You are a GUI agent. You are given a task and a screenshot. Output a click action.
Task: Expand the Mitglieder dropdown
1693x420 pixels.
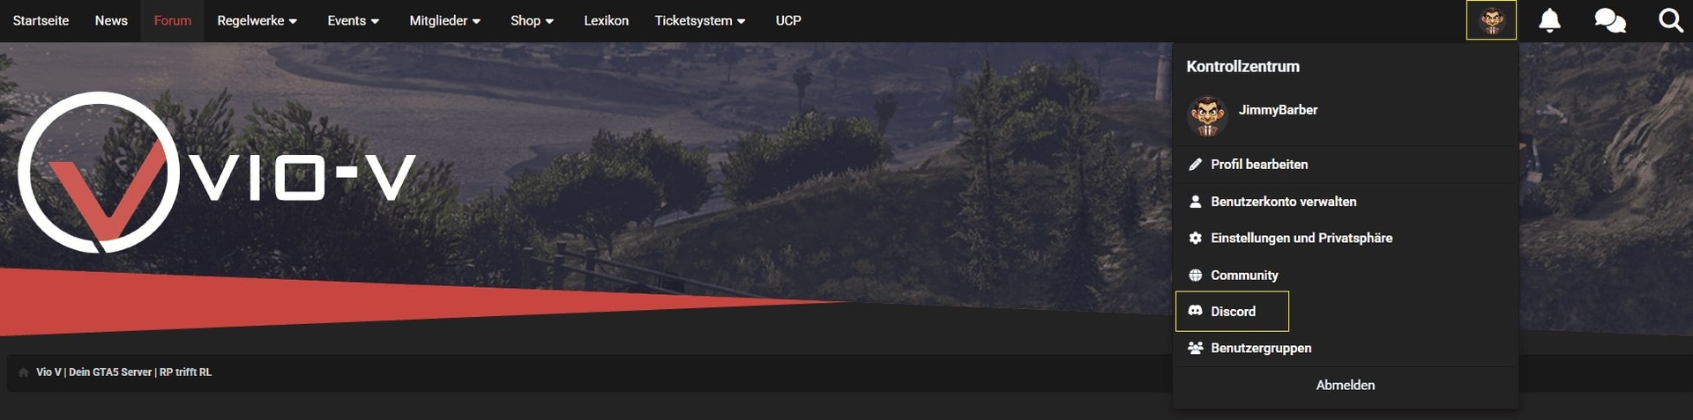tap(444, 20)
